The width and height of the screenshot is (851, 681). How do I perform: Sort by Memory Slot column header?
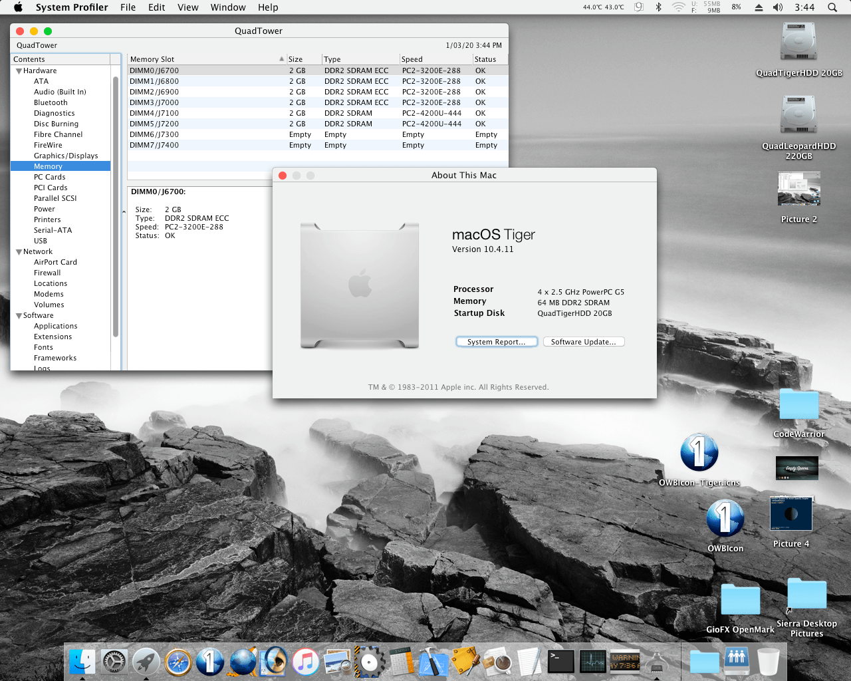pyautogui.click(x=199, y=59)
